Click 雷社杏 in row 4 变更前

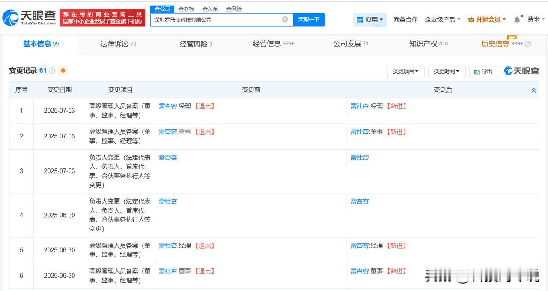pos(168,201)
